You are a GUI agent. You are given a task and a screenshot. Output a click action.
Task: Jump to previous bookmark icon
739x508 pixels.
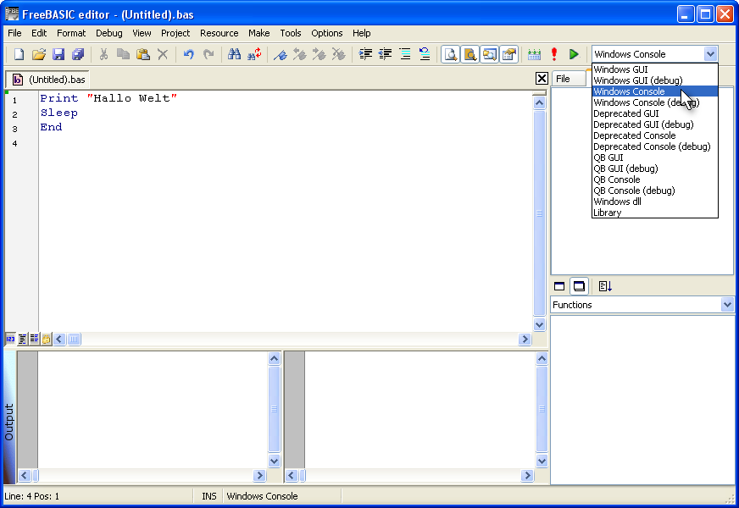point(300,54)
